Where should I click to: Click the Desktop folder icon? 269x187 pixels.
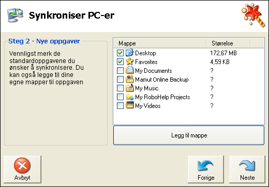coord(129,53)
